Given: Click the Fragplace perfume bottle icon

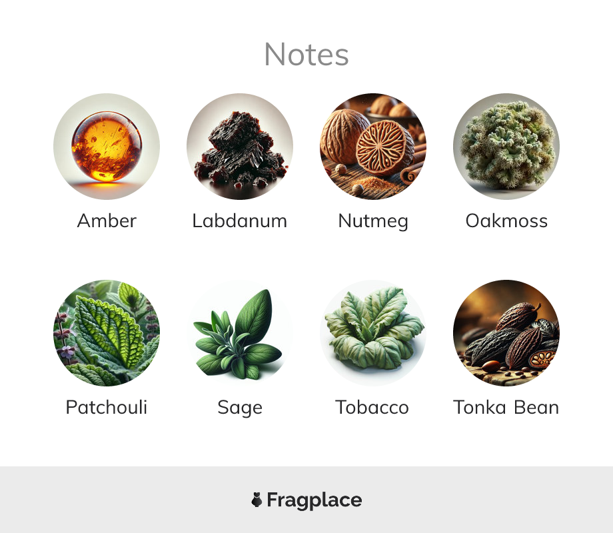Looking at the screenshot, I should click(257, 500).
